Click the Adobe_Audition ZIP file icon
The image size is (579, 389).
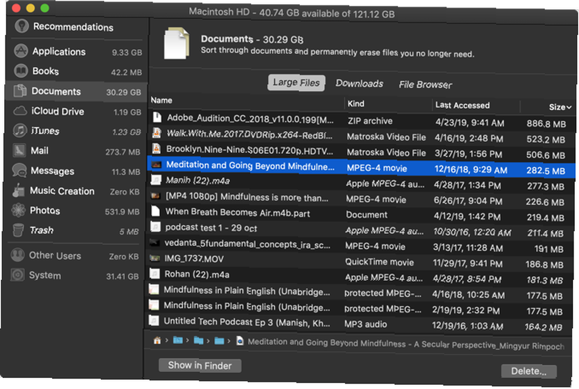[157, 118]
